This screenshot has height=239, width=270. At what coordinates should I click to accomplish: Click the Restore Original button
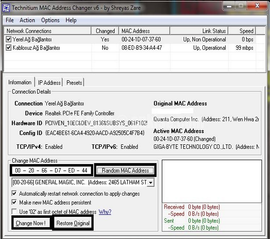(x=73, y=223)
